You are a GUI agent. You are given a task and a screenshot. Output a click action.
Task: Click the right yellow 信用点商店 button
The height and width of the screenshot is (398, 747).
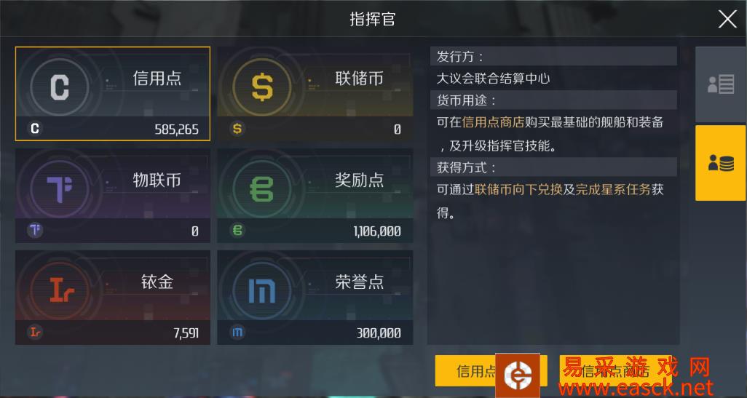[x=614, y=370]
